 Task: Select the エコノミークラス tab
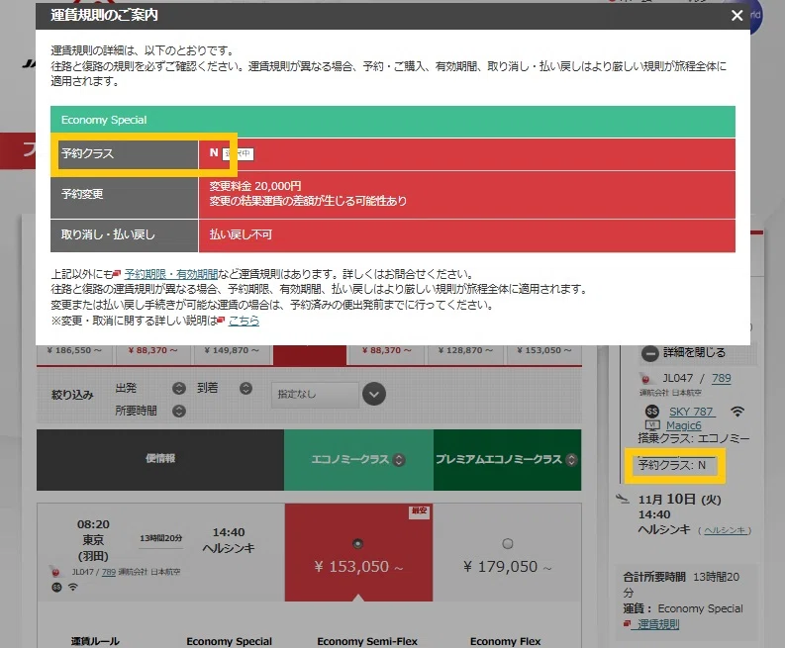(358, 459)
